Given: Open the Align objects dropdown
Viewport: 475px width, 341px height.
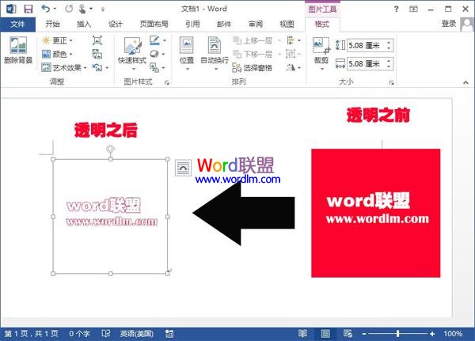Looking at the screenshot, I should [x=294, y=40].
